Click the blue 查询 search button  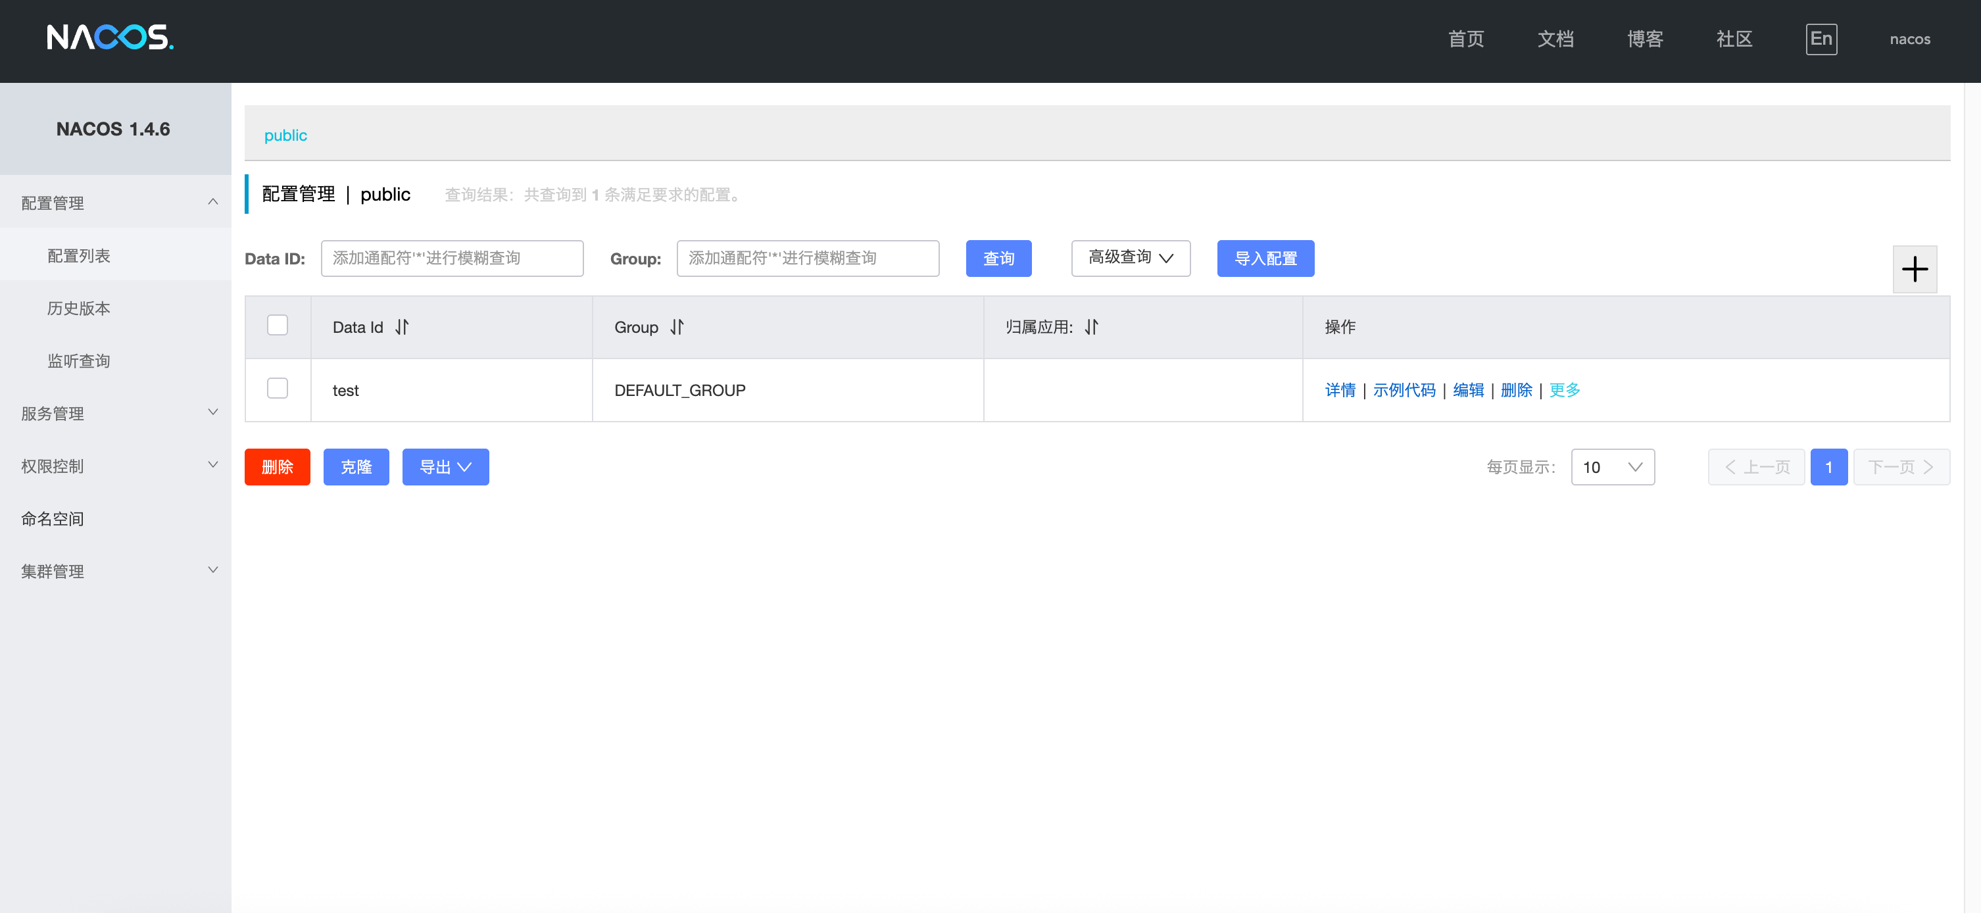[998, 259]
